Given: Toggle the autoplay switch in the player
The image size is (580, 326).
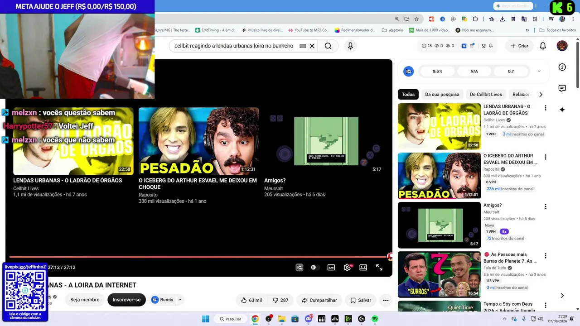Looking at the screenshot, I should (x=314, y=268).
